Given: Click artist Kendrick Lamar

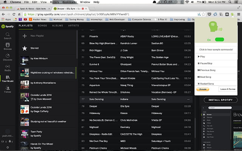Looking at the screenshot, I should (x=129, y=43).
